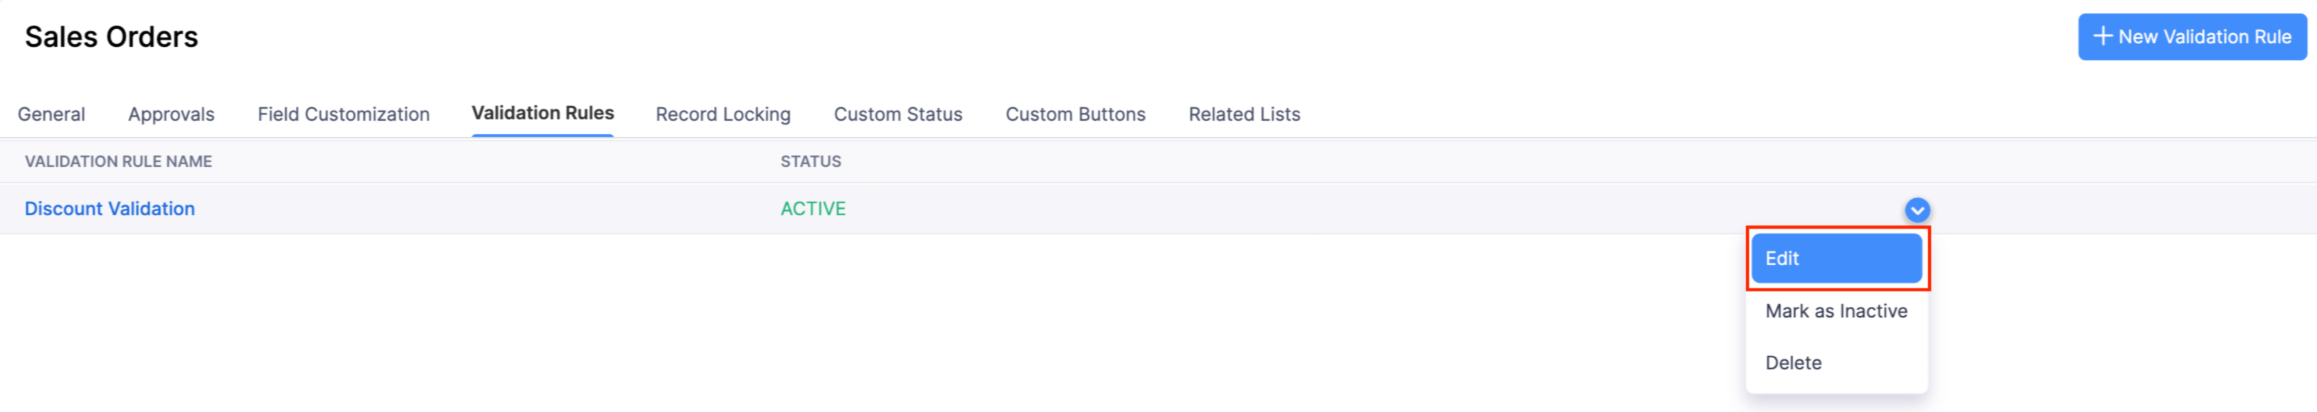The height and width of the screenshot is (412, 2317).
Task: Select the Validation Rules tab
Action: 543,114
